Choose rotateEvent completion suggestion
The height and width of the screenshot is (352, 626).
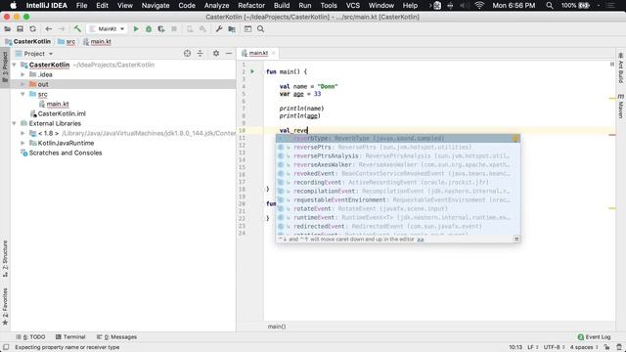398,208
